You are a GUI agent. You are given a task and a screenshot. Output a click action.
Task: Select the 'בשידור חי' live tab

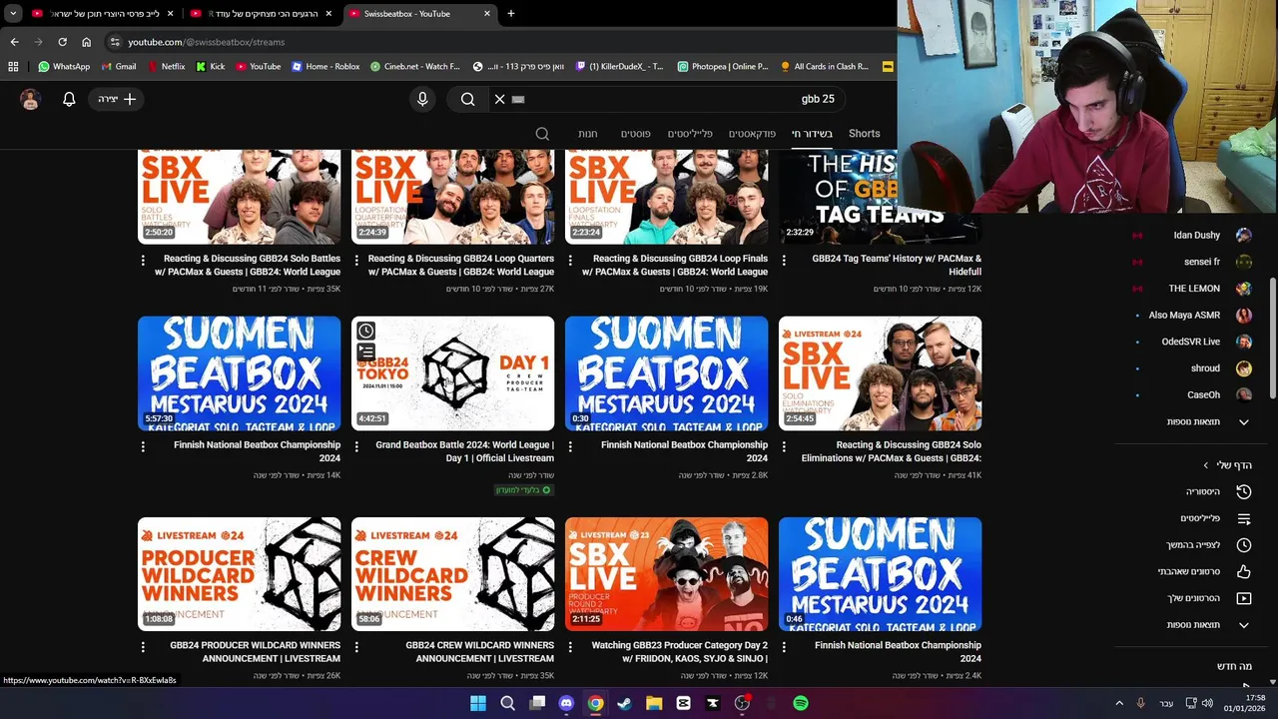coord(813,133)
